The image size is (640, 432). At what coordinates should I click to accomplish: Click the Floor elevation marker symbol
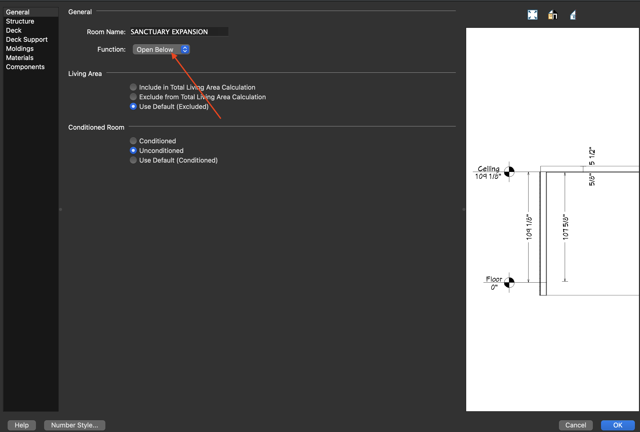tap(509, 282)
